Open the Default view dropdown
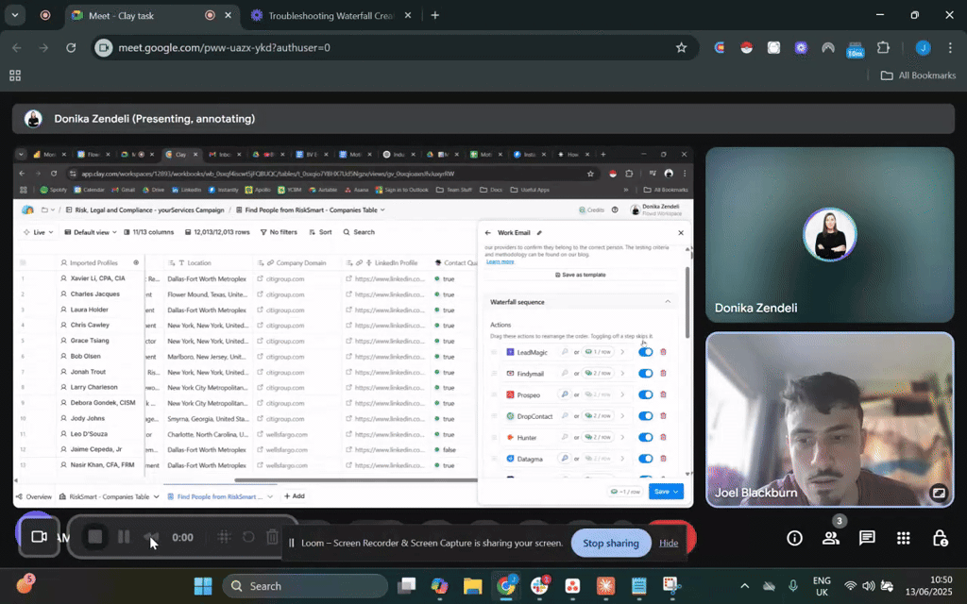Viewport: 967px width, 604px height. point(91,232)
